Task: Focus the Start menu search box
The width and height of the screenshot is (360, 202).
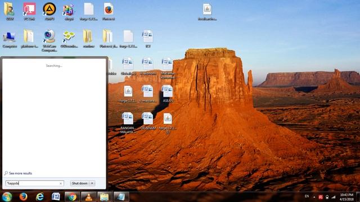Action: [34, 183]
